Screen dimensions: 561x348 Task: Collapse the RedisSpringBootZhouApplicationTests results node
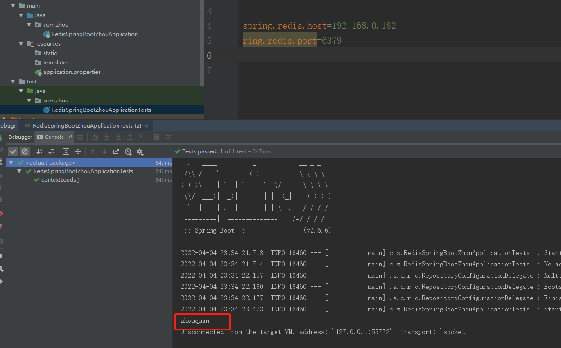click(x=19, y=171)
